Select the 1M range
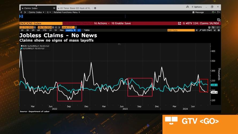The height and width of the screenshot is (134, 238). click(33, 30)
